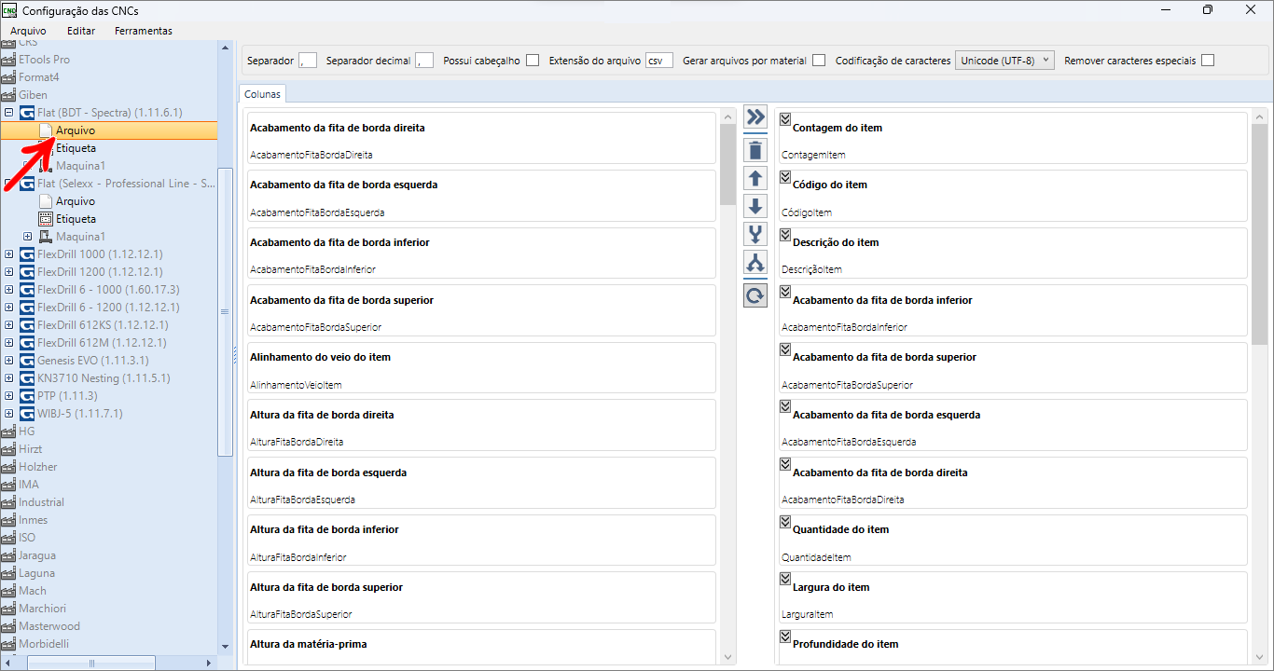Open the Codificação de caracteres dropdown
Screen dimensions: 1274x671
pos(1004,61)
